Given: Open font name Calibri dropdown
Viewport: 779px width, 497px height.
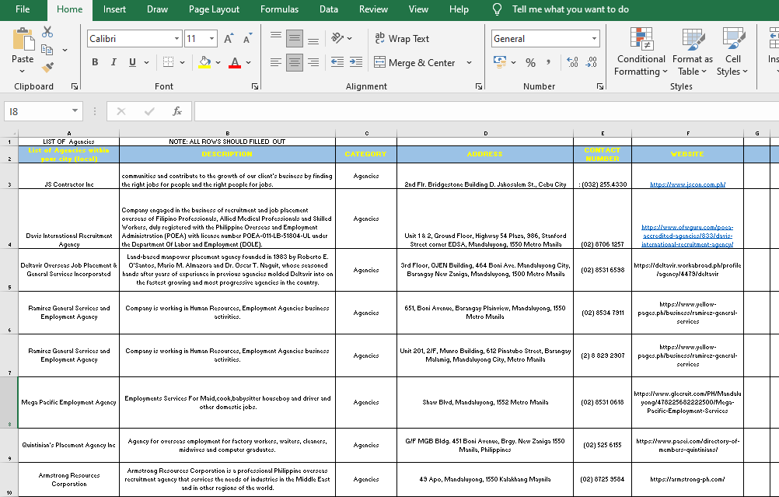Looking at the screenshot, I should 176,39.
